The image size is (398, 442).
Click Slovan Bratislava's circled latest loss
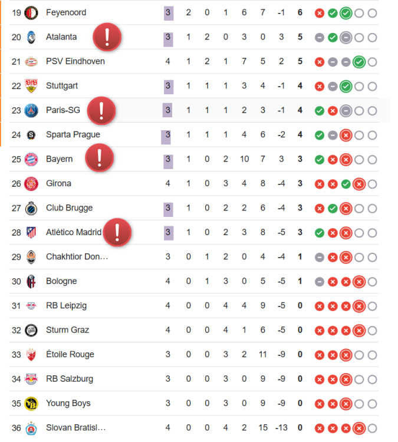(359, 428)
